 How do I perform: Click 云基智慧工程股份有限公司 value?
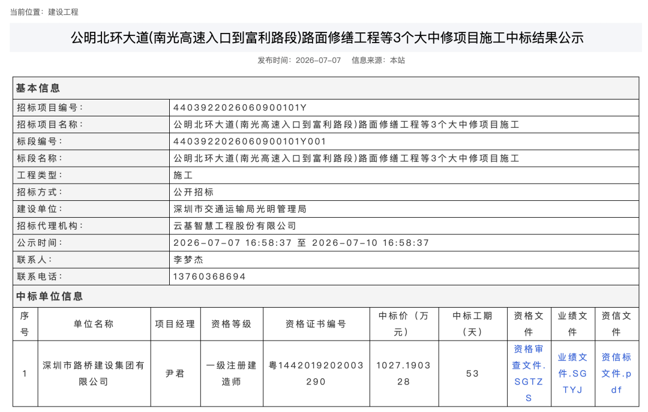(235, 226)
